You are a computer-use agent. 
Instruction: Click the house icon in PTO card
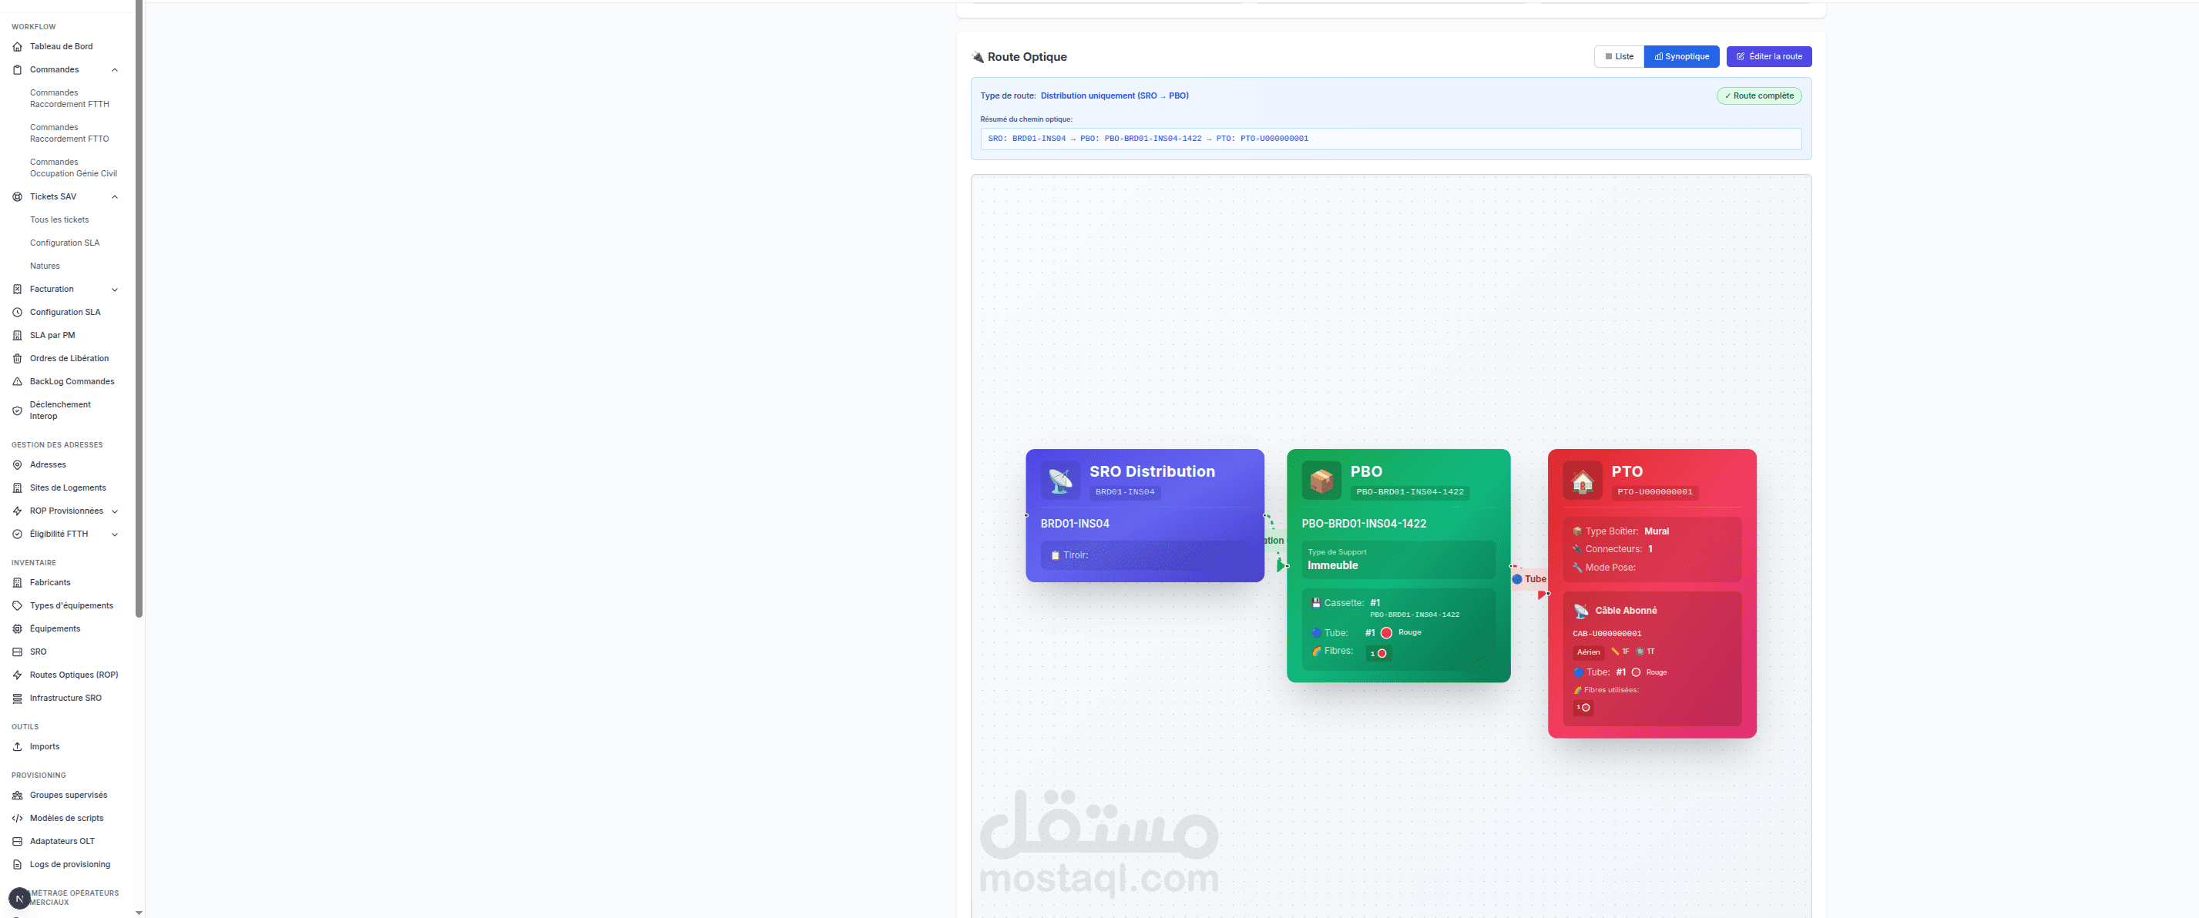click(x=1582, y=481)
